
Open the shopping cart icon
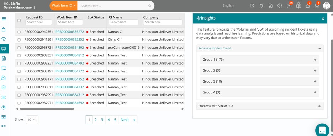point(317,6)
